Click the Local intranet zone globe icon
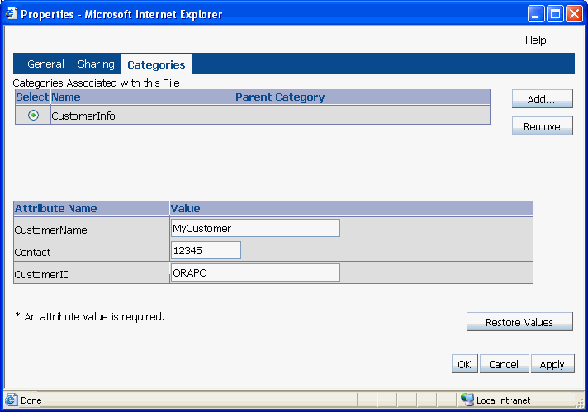 click(x=467, y=400)
